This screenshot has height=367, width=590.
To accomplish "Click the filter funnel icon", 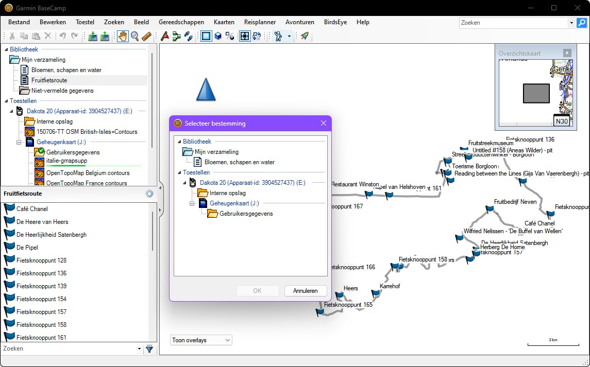I will (x=149, y=349).
